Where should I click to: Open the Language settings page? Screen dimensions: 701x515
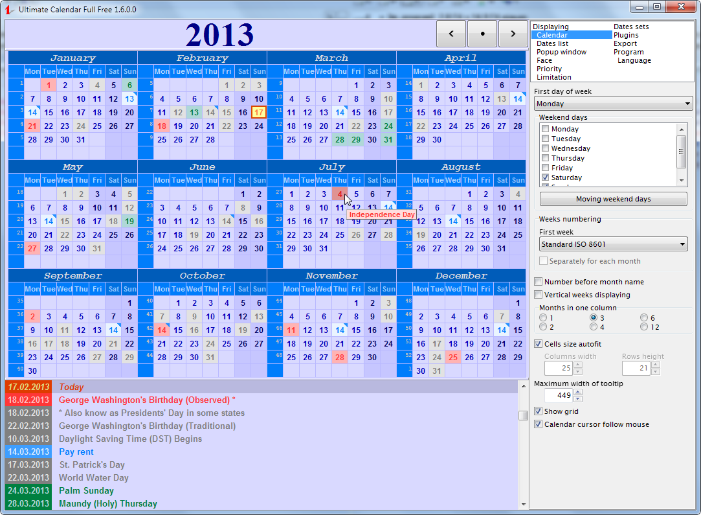tap(634, 60)
